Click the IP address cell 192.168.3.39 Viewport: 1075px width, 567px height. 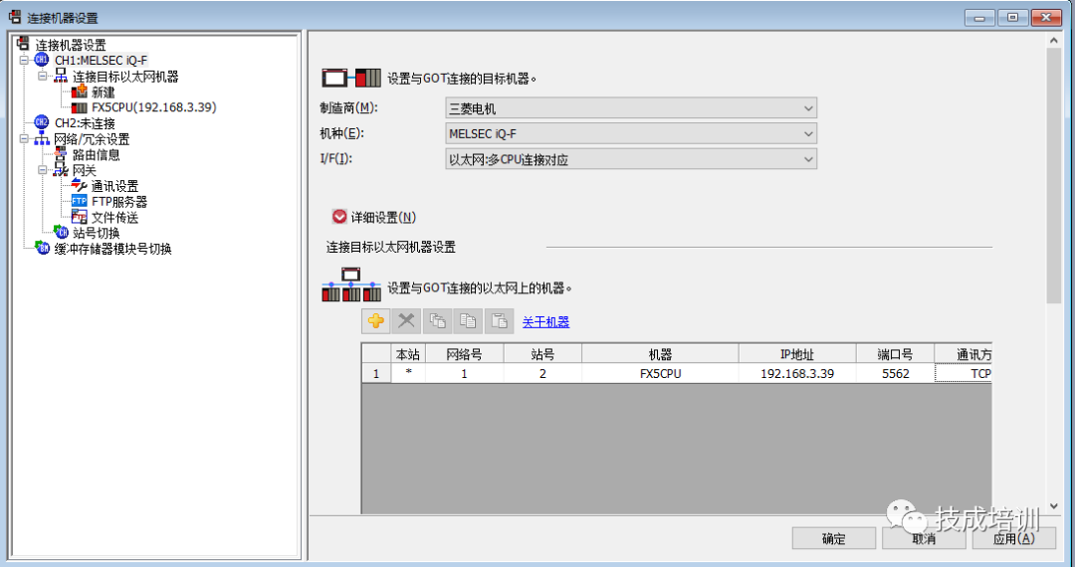[796, 373]
